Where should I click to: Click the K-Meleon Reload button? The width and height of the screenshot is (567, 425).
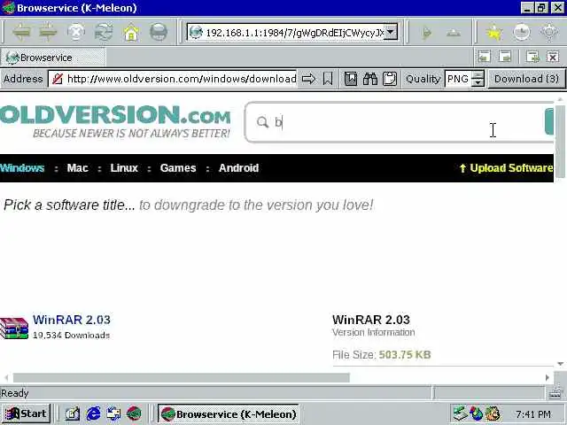pyautogui.click(x=104, y=33)
